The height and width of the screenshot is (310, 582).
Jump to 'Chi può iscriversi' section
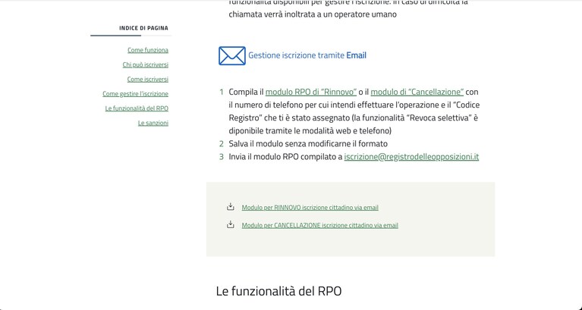146,64
